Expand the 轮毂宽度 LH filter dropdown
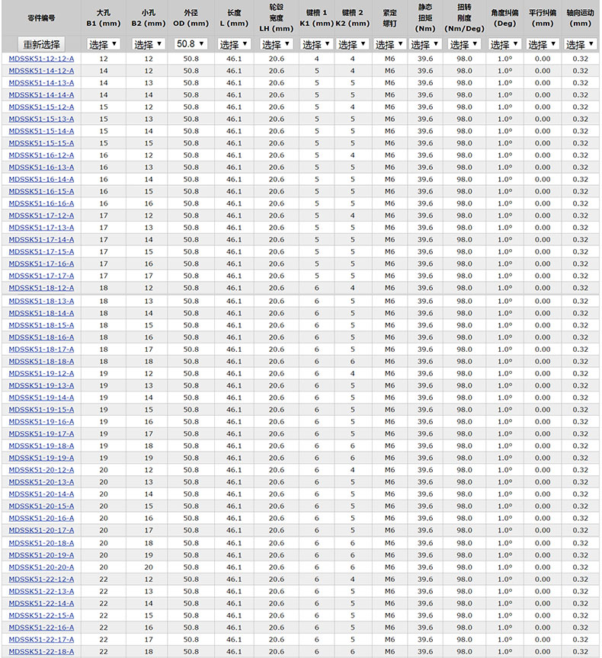Screen dimensions: 602x658 (x=276, y=45)
